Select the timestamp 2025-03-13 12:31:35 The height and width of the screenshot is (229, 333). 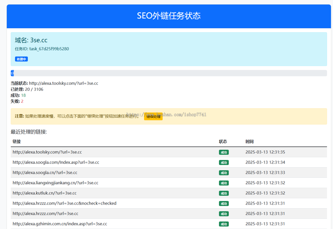point(265,152)
